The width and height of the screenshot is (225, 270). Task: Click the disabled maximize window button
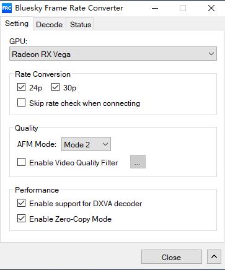point(183,8)
